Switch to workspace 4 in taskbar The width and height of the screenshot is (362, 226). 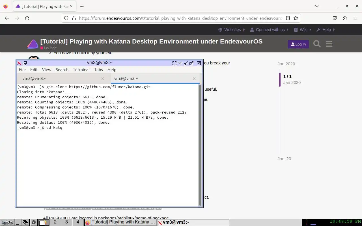click(x=78, y=222)
